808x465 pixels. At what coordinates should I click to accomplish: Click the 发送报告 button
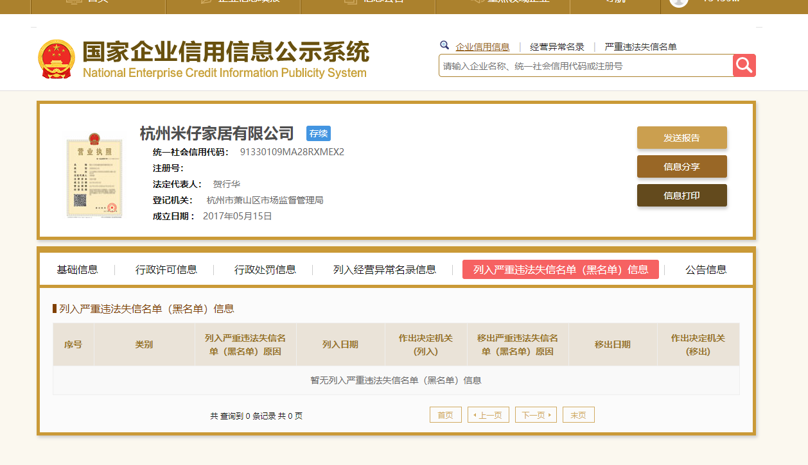(x=682, y=138)
